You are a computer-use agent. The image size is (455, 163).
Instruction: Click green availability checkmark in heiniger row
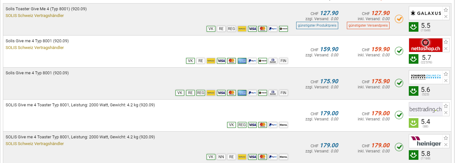(399, 147)
